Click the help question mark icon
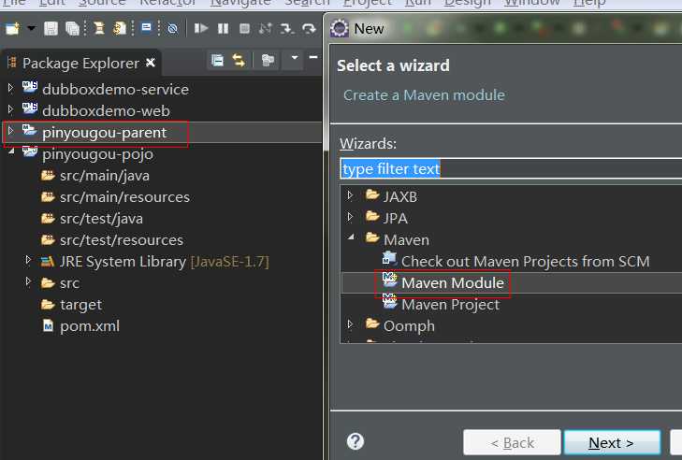The image size is (682, 460). [x=355, y=441]
